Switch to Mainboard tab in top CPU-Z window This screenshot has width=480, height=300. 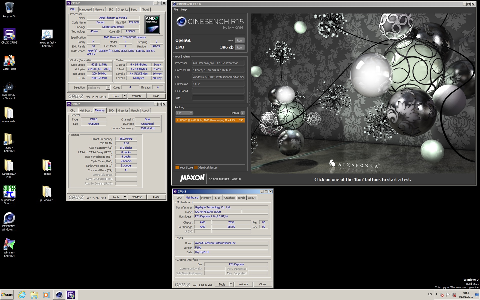(x=85, y=9)
